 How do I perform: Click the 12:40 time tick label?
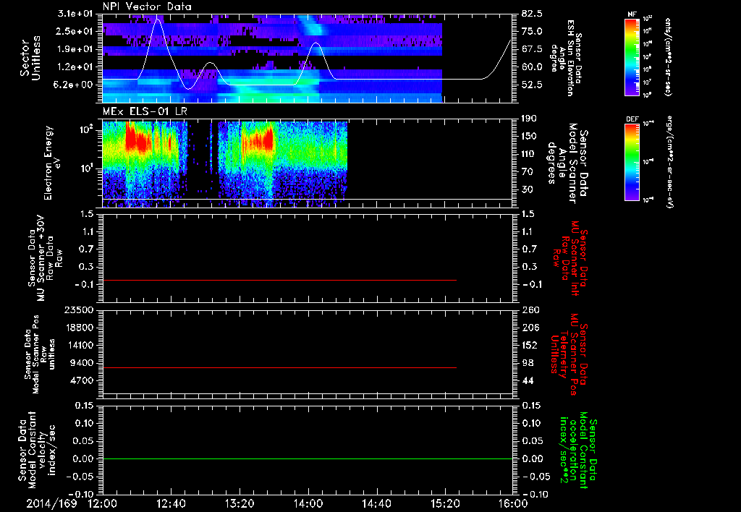pos(171,503)
